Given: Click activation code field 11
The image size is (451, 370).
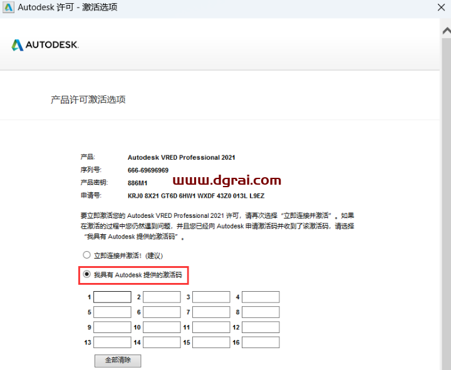Looking at the screenshot, I should tap(211, 327).
